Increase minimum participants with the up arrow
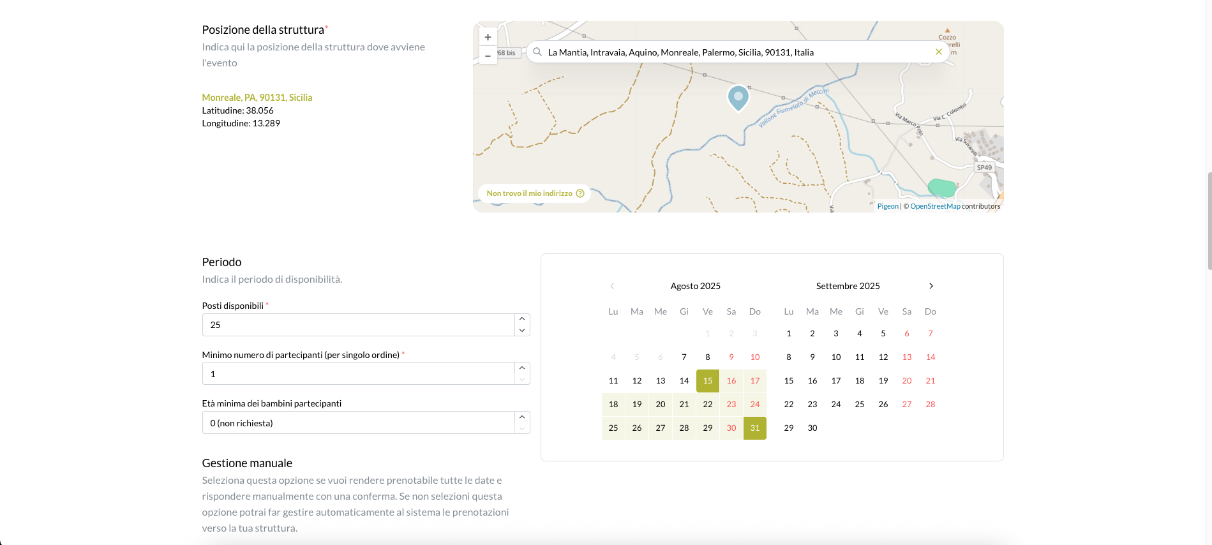The width and height of the screenshot is (1212, 545). point(522,368)
